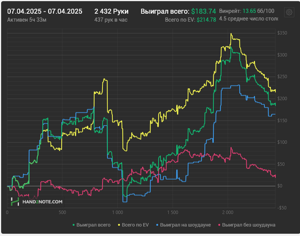Click the $0 y-axis label

tap(280, 186)
